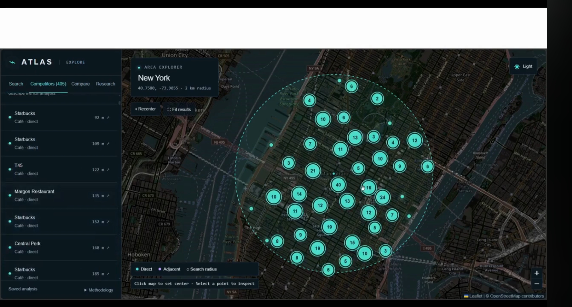
Task: Select the Central Perk row
Action: (59, 248)
